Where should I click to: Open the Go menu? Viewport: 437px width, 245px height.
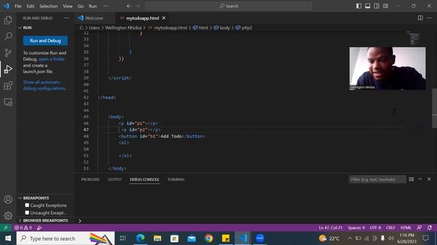81,6
